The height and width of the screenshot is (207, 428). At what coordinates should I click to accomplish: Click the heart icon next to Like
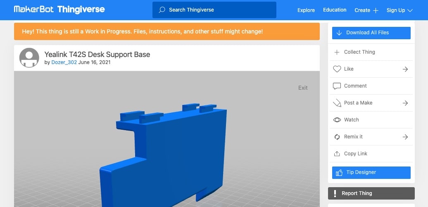coord(337,69)
